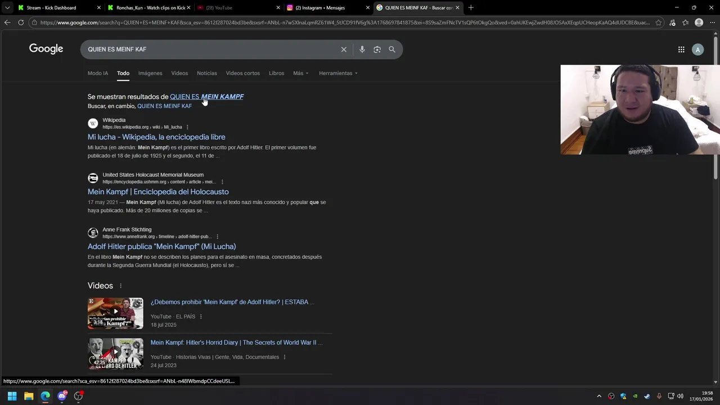Go to the Google logo homepage

coord(46,49)
